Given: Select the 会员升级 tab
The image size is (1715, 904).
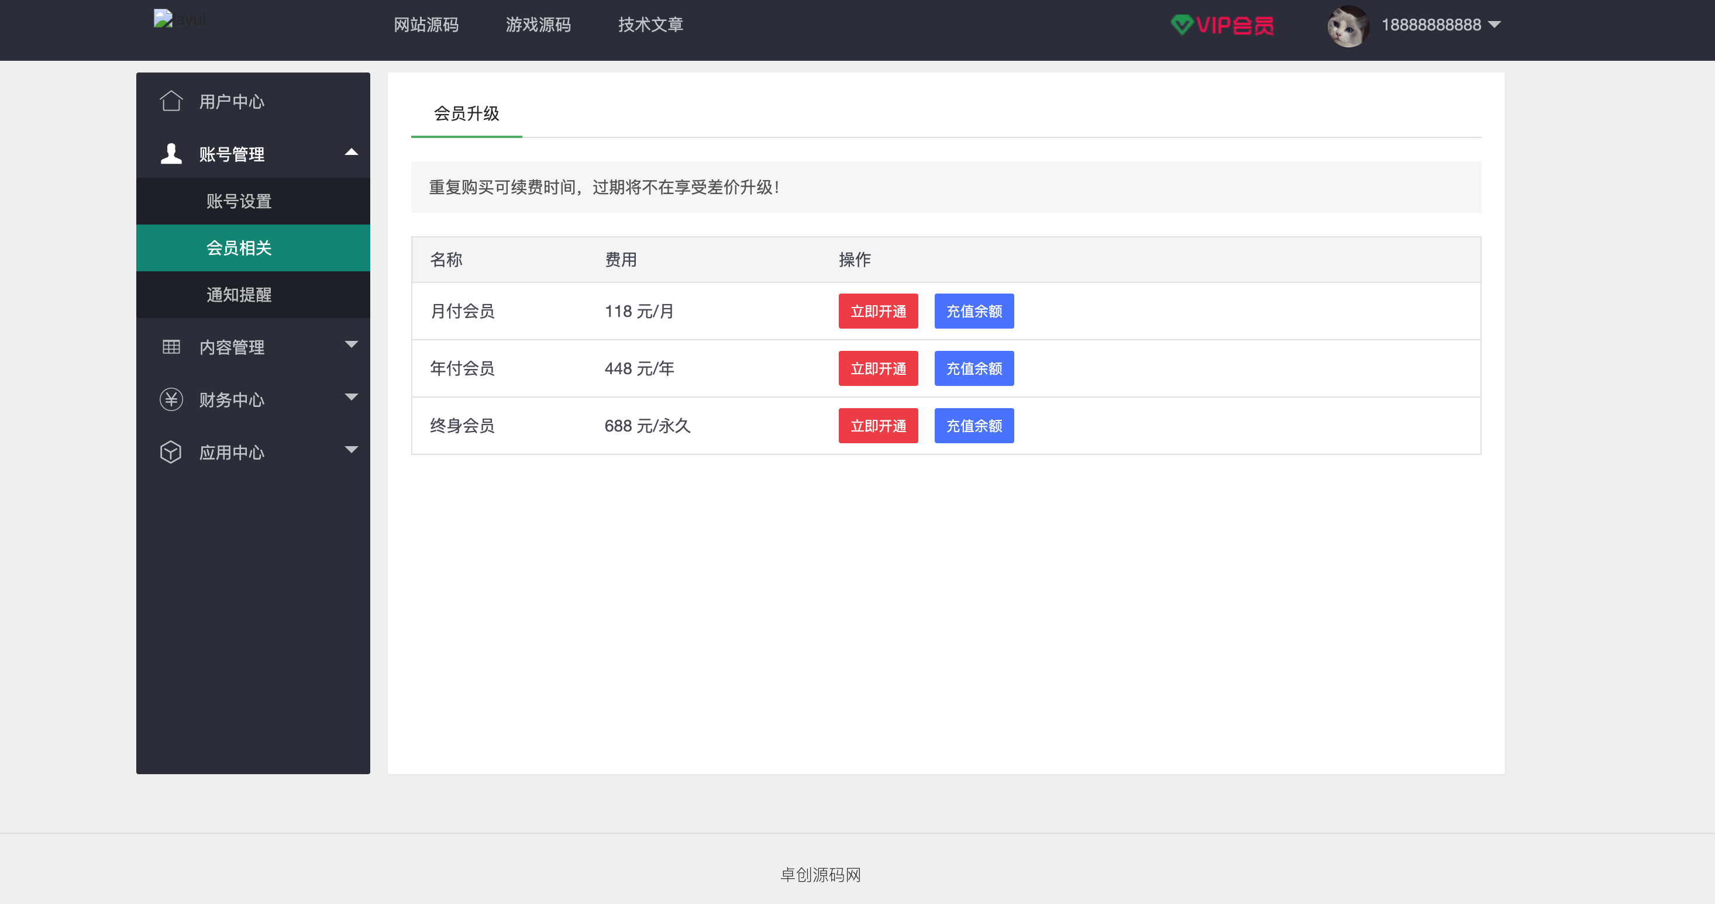Looking at the screenshot, I should tap(467, 114).
